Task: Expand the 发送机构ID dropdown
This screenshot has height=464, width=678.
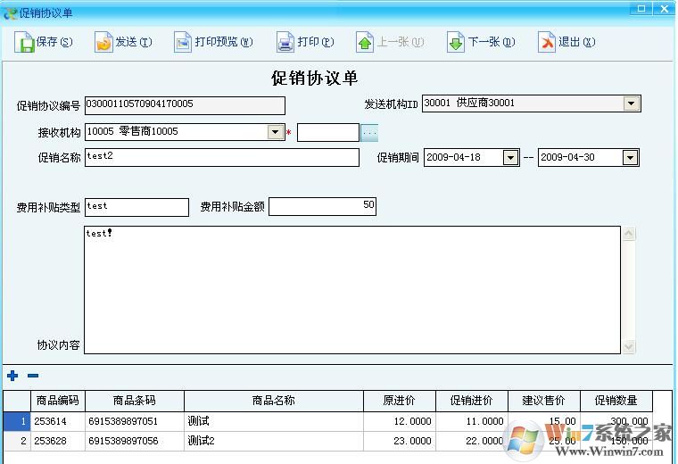Action: [631, 104]
